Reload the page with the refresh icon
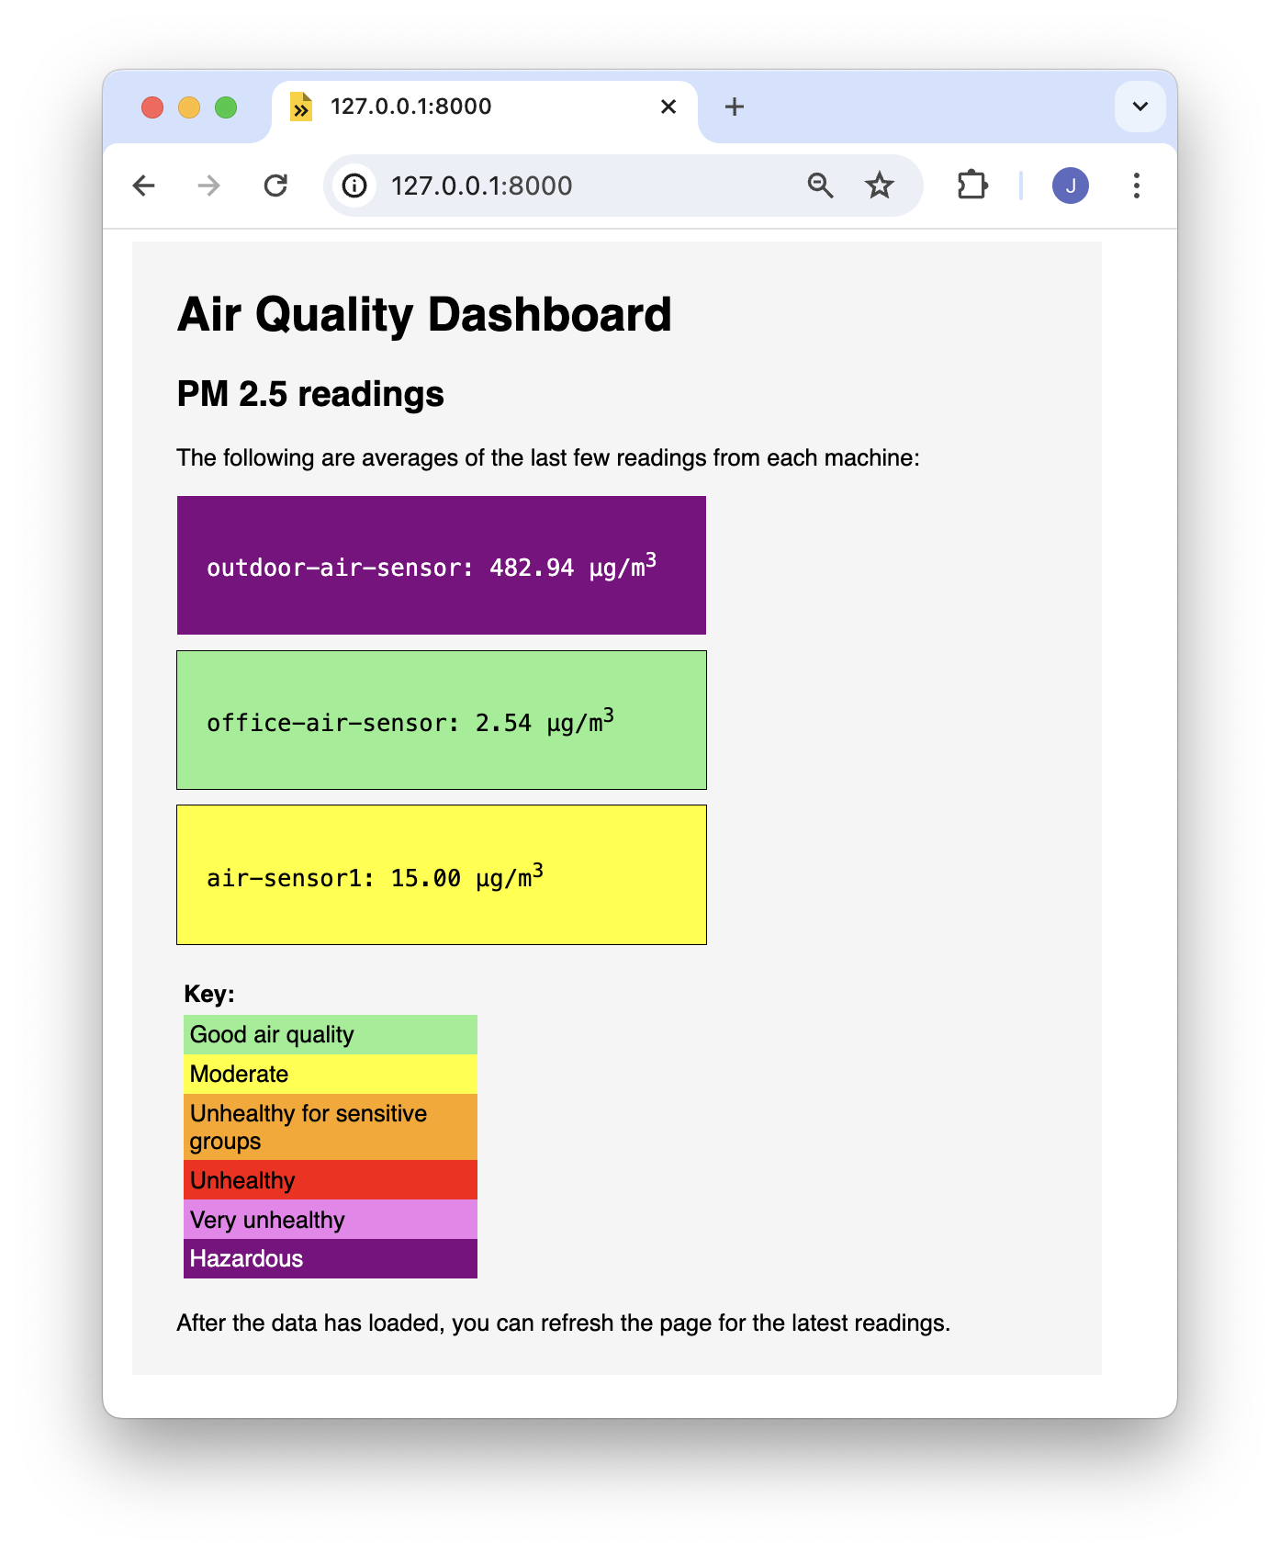The width and height of the screenshot is (1280, 1554). click(275, 186)
